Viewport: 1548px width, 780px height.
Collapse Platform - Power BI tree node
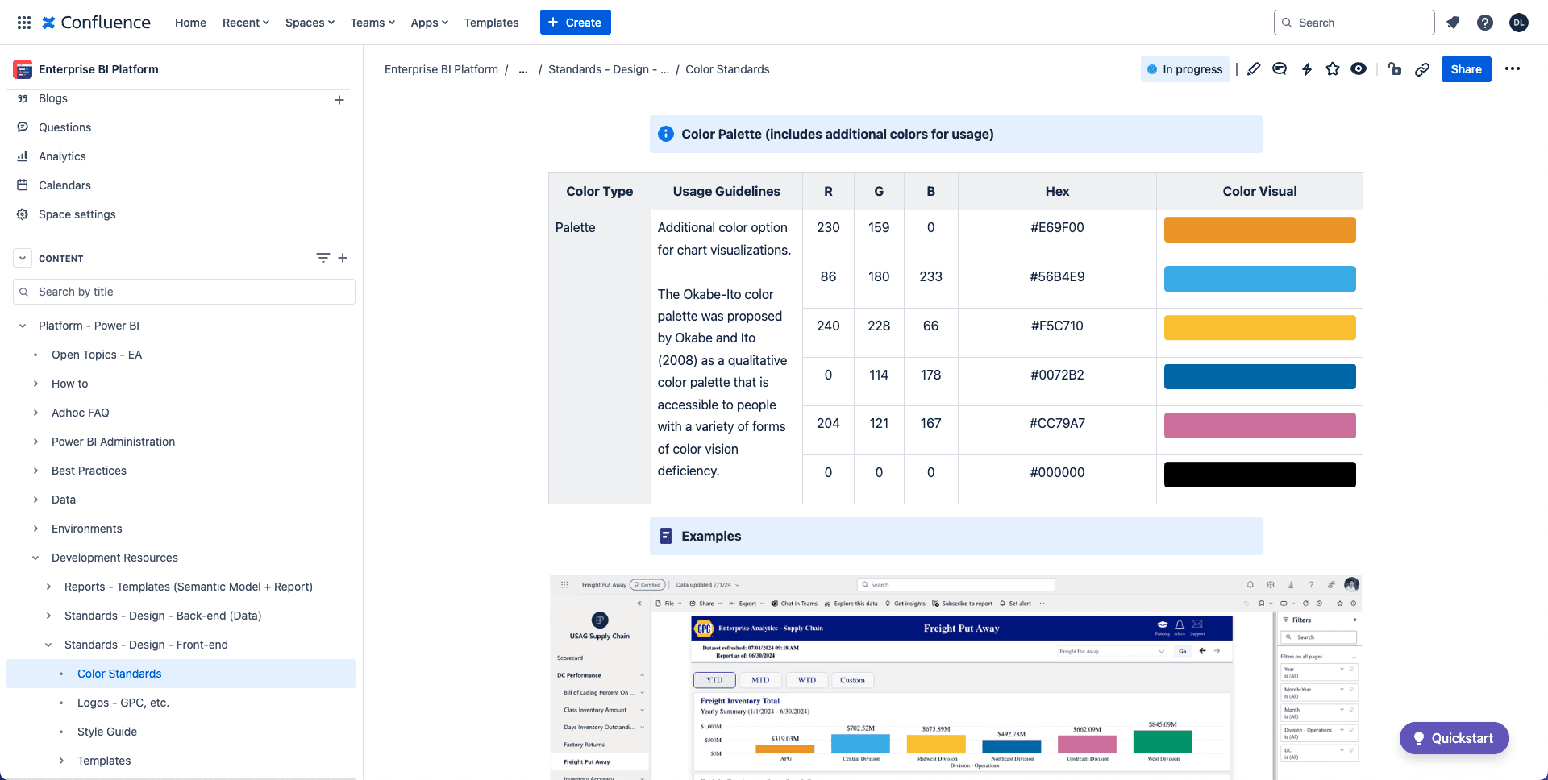pos(23,326)
